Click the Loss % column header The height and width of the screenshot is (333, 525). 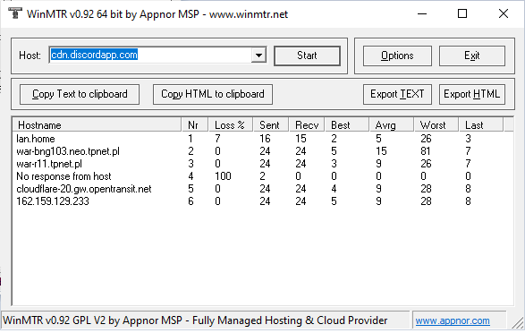pos(231,125)
